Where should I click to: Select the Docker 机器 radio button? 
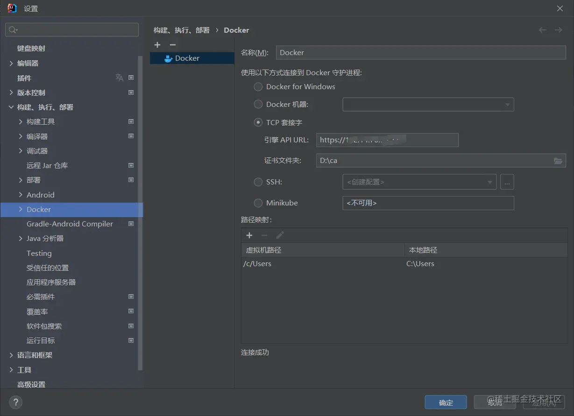pyautogui.click(x=258, y=104)
